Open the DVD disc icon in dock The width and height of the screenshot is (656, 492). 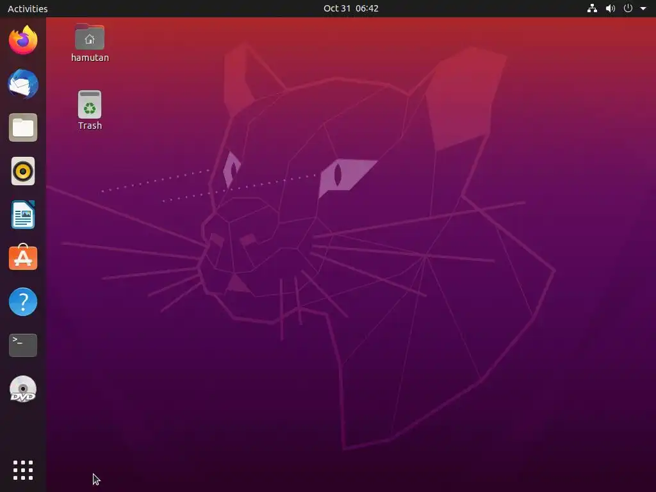[23, 389]
